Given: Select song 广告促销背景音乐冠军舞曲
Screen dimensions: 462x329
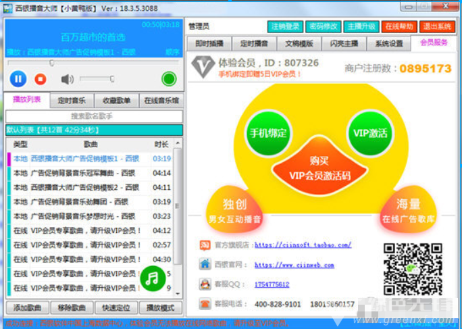Looking at the screenshot, I should click(90, 173).
